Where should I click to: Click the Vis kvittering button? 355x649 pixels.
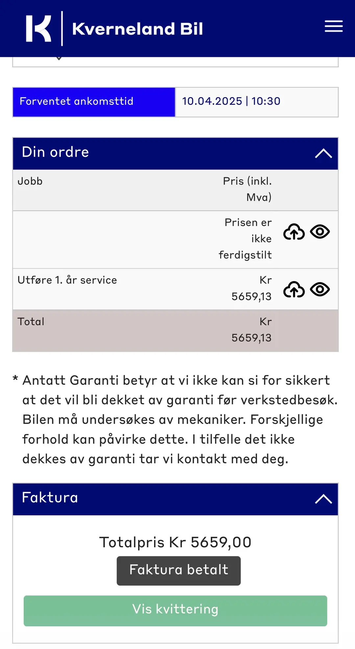click(x=175, y=610)
